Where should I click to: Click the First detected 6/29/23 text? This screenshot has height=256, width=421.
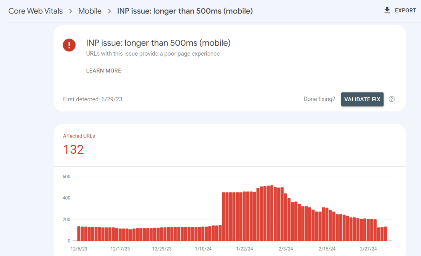(x=93, y=99)
